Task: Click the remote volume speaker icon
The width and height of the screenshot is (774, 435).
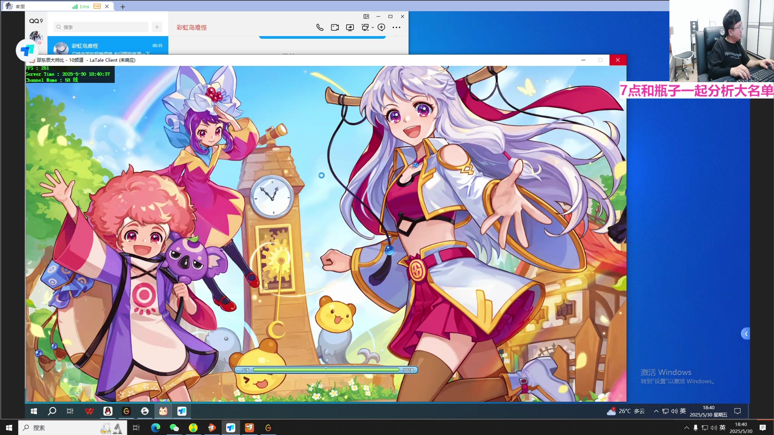Action: pos(674,411)
